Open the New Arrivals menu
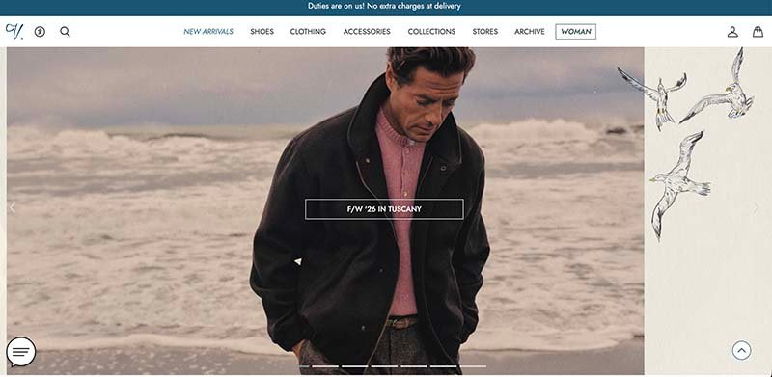The width and height of the screenshot is (772, 377). pos(208,32)
